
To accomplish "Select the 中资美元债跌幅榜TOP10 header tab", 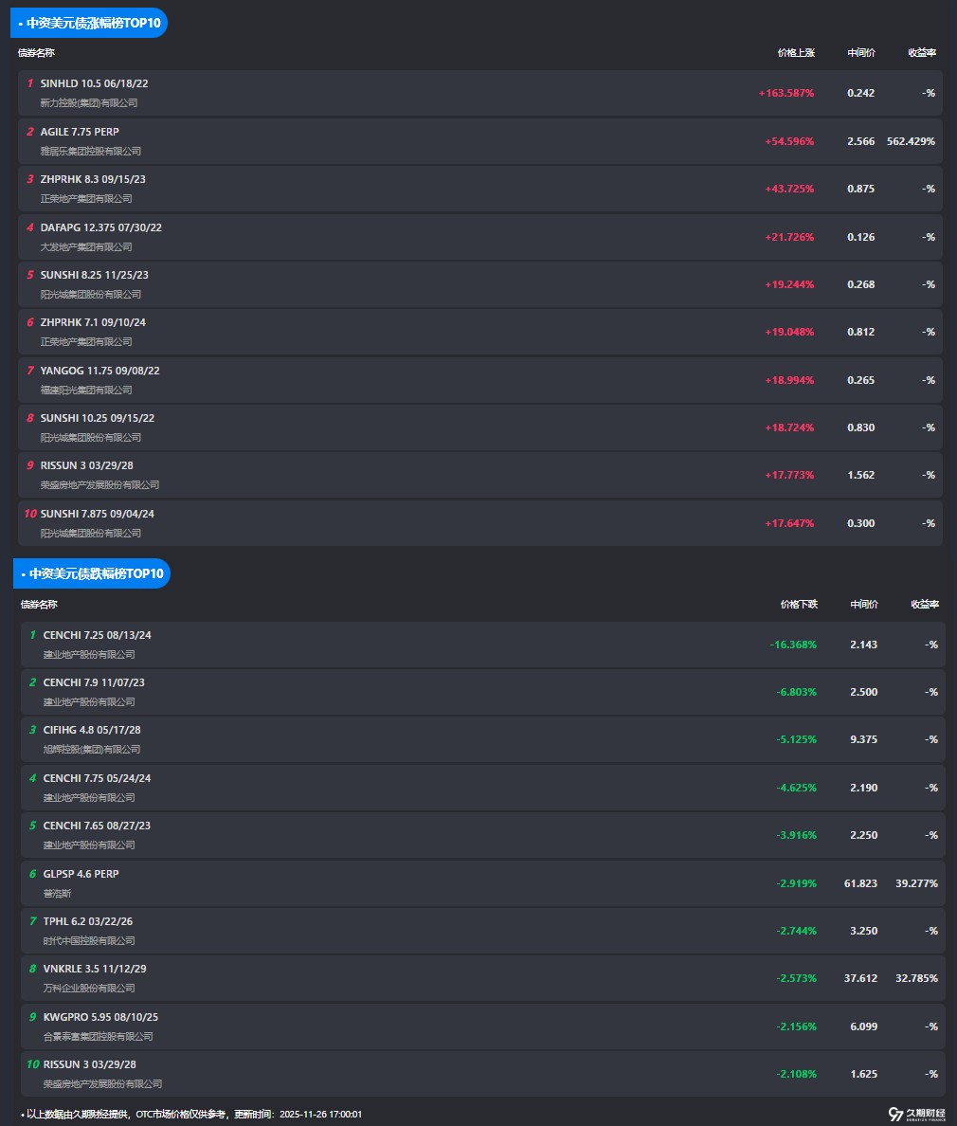I will point(95,573).
